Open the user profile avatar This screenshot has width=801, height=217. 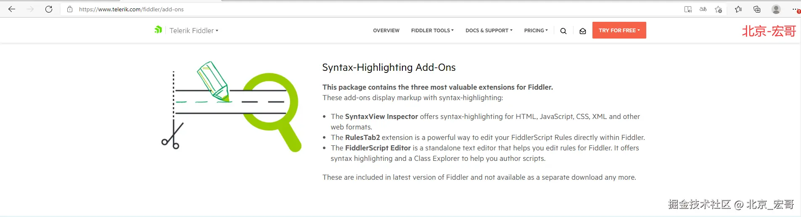click(776, 9)
